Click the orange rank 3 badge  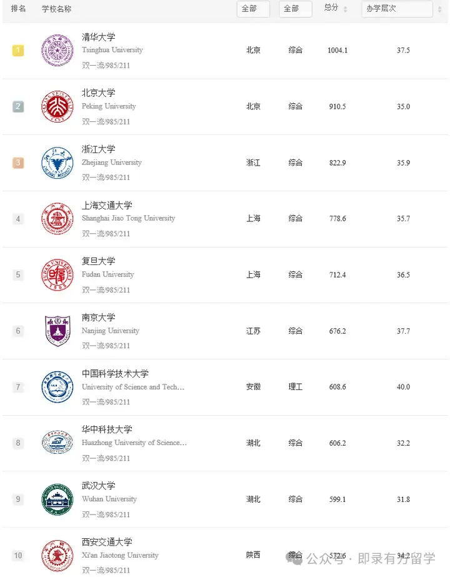[18, 163]
